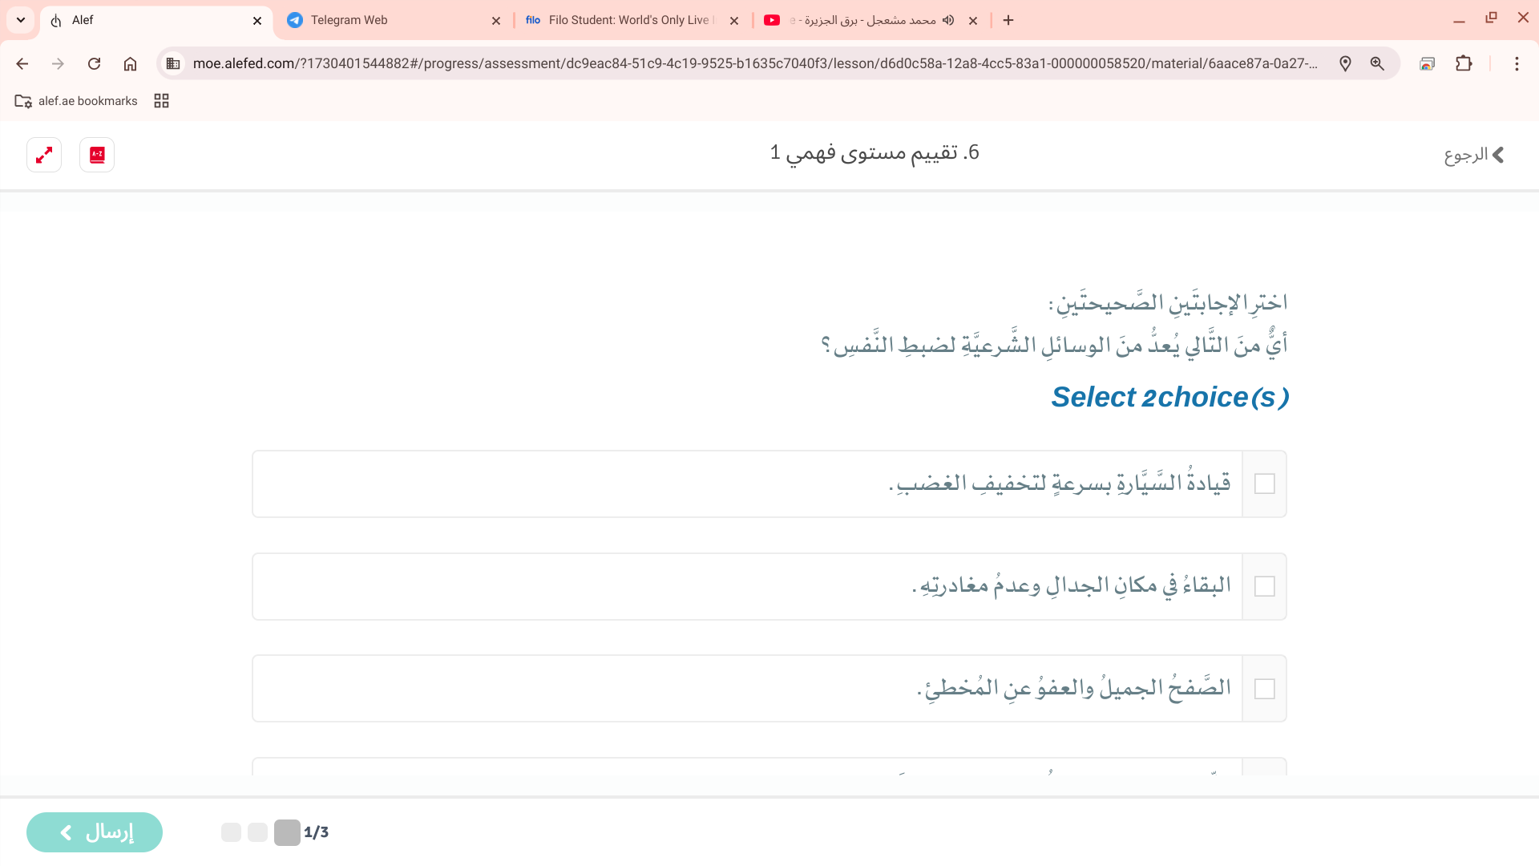Click the الرجوع back link
This screenshot has height=866, width=1539.
[x=1475, y=155]
